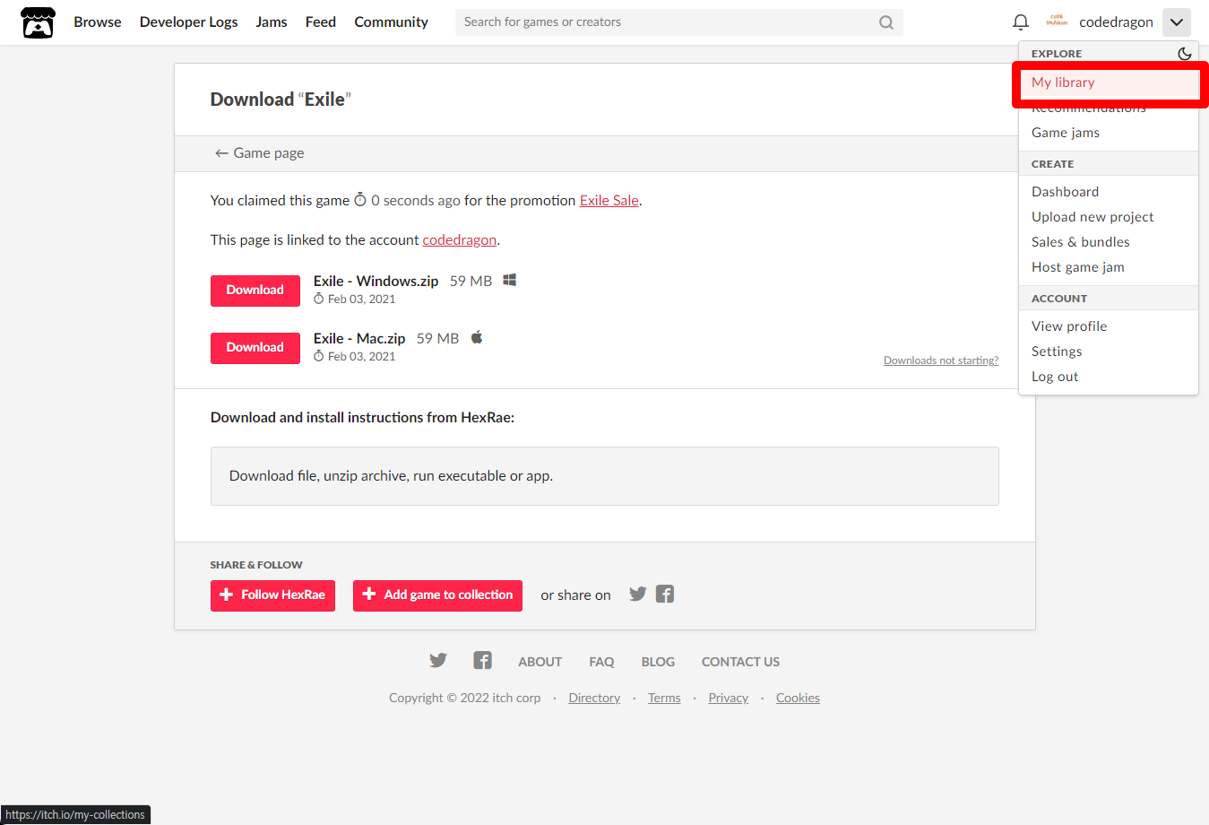Open the Cookies footer link

[x=798, y=698]
